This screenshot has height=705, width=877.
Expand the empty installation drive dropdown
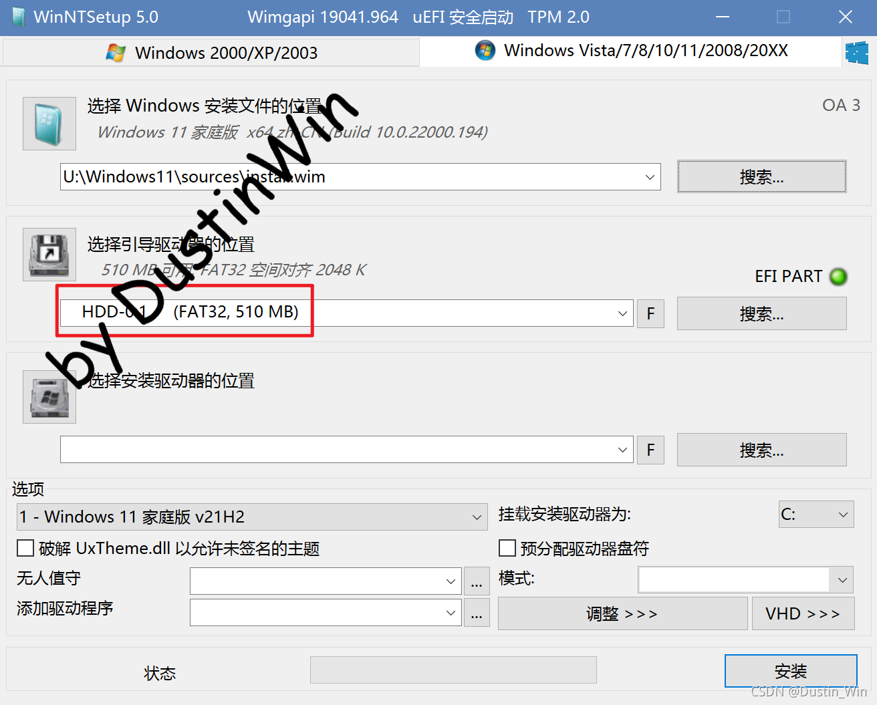622,450
